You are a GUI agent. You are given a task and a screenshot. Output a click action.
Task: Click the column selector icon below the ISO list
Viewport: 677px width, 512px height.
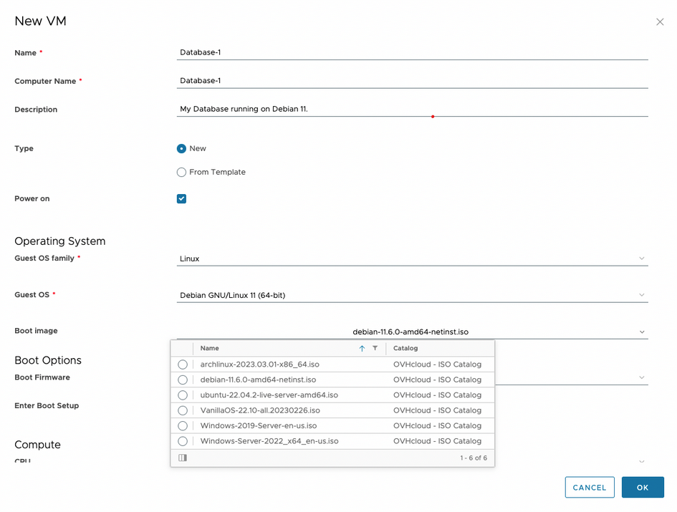tap(183, 457)
